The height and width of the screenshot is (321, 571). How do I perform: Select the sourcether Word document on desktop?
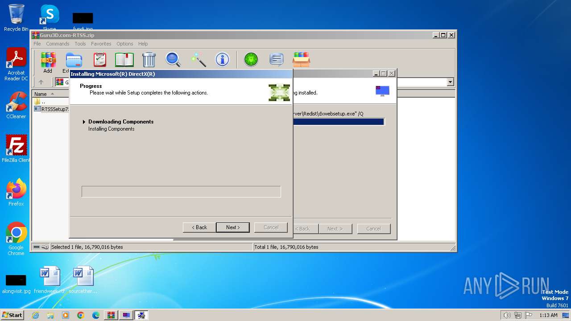tap(83, 280)
